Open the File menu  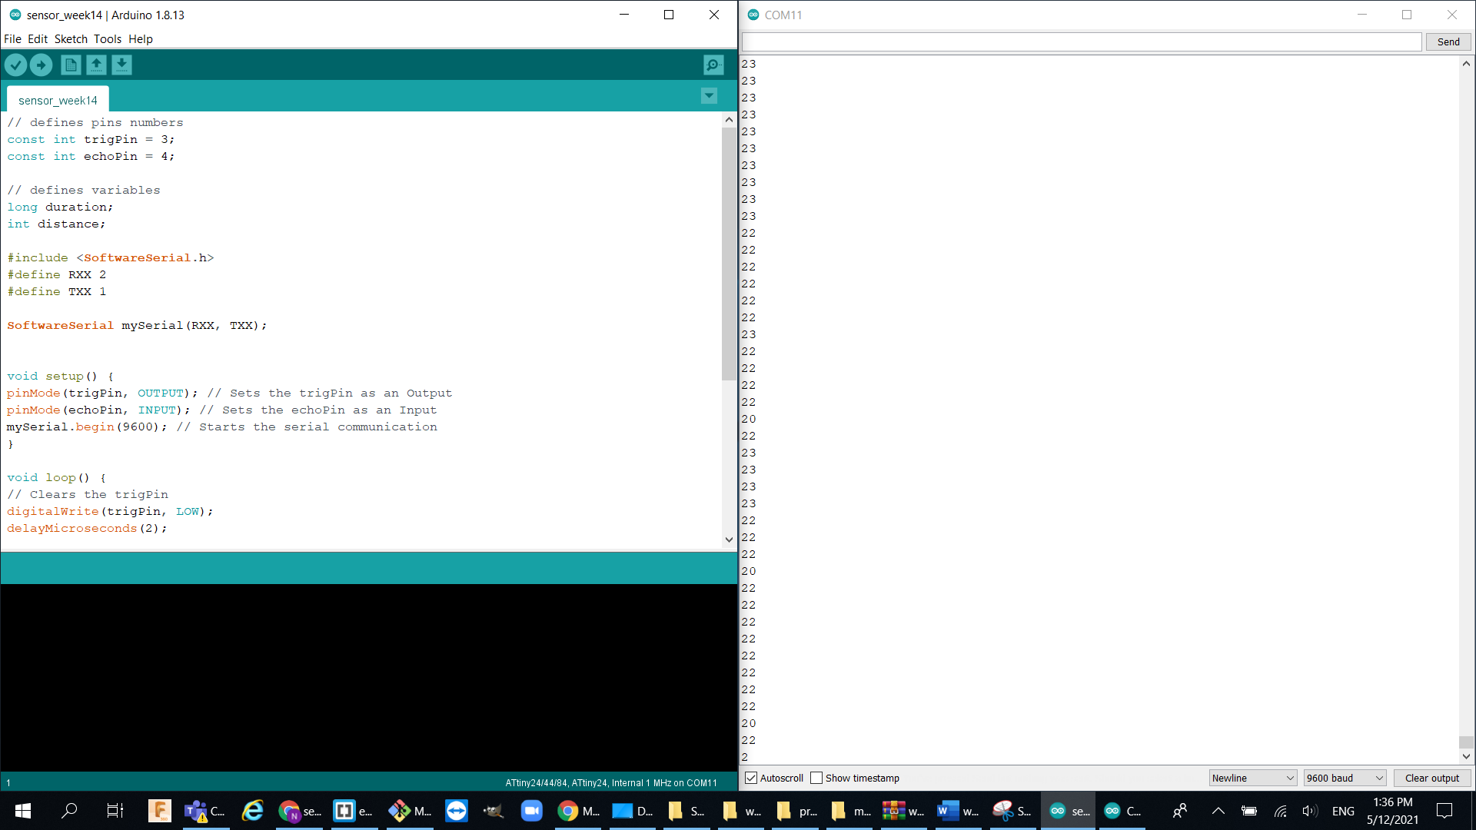(x=12, y=39)
